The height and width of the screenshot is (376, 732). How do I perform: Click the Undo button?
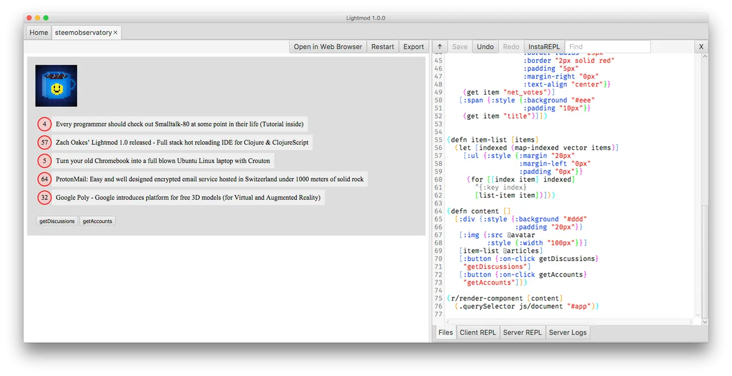click(x=485, y=46)
